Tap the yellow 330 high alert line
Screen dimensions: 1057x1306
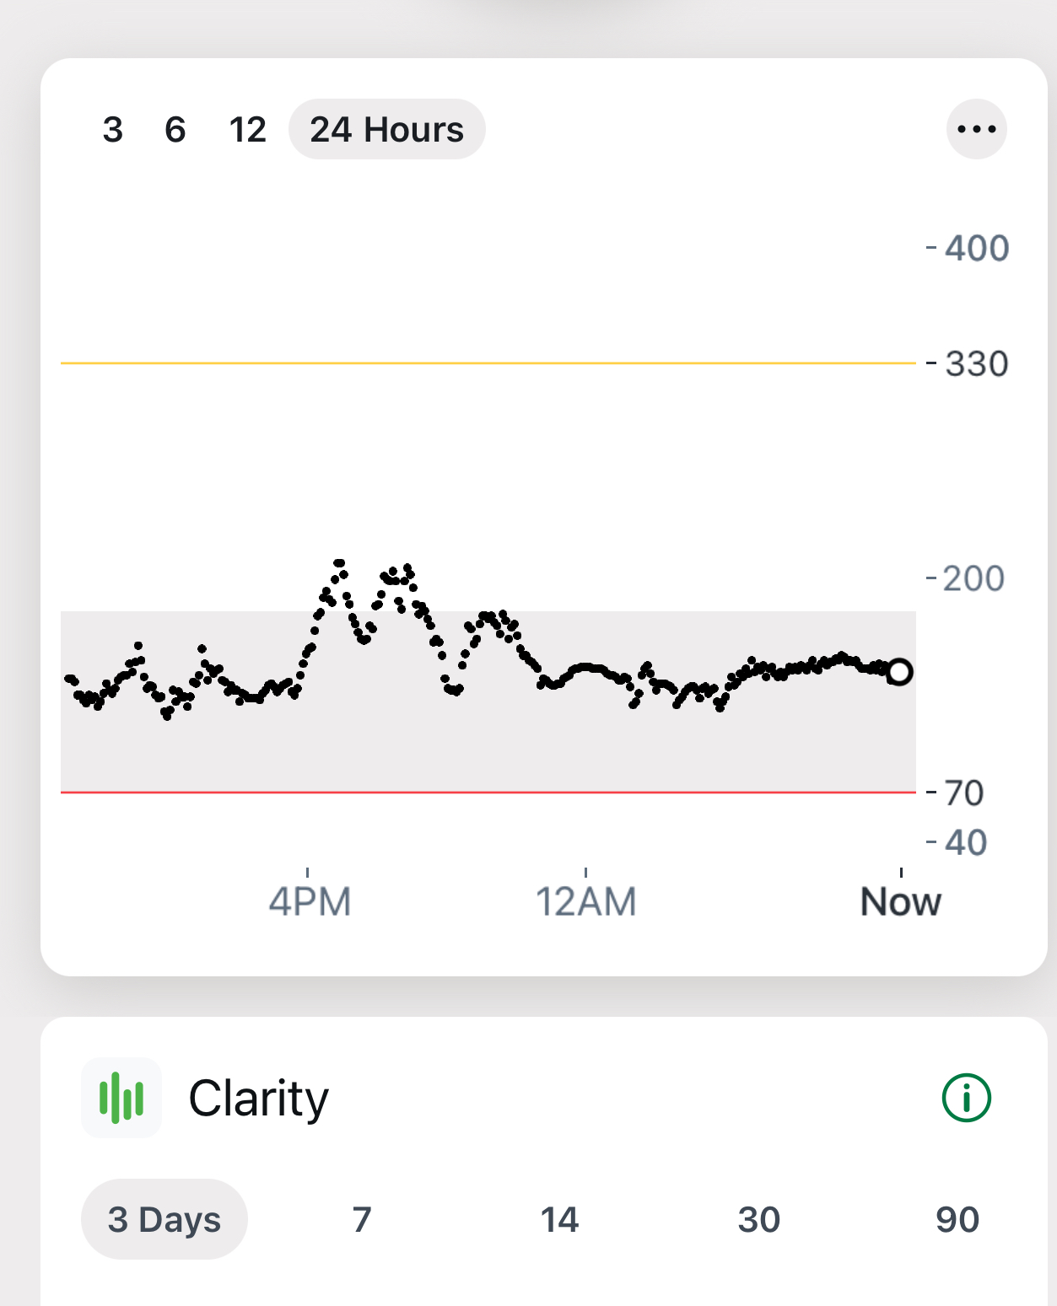tap(488, 363)
